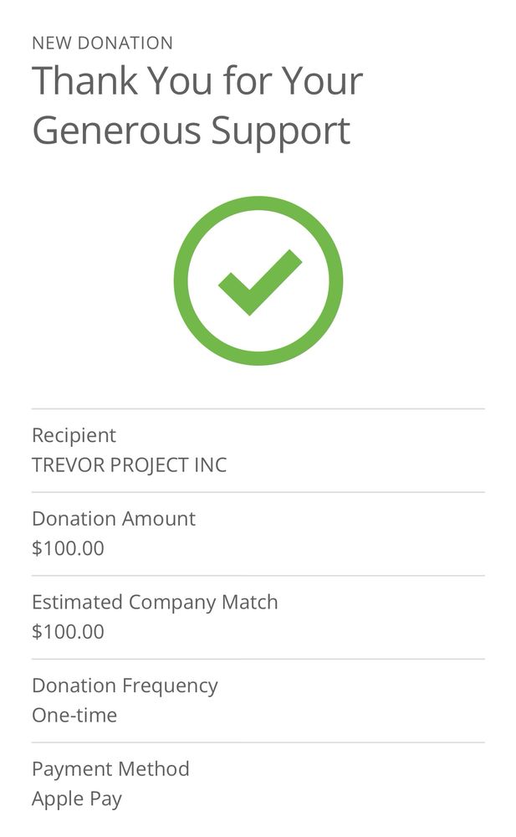Click the green checkmark confirmation icon
The height and width of the screenshot is (837, 516).
(260, 282)
